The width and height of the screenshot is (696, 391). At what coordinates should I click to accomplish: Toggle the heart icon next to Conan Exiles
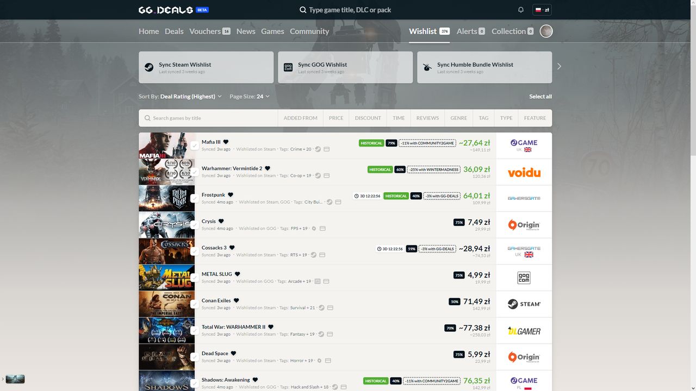(237, 300)
